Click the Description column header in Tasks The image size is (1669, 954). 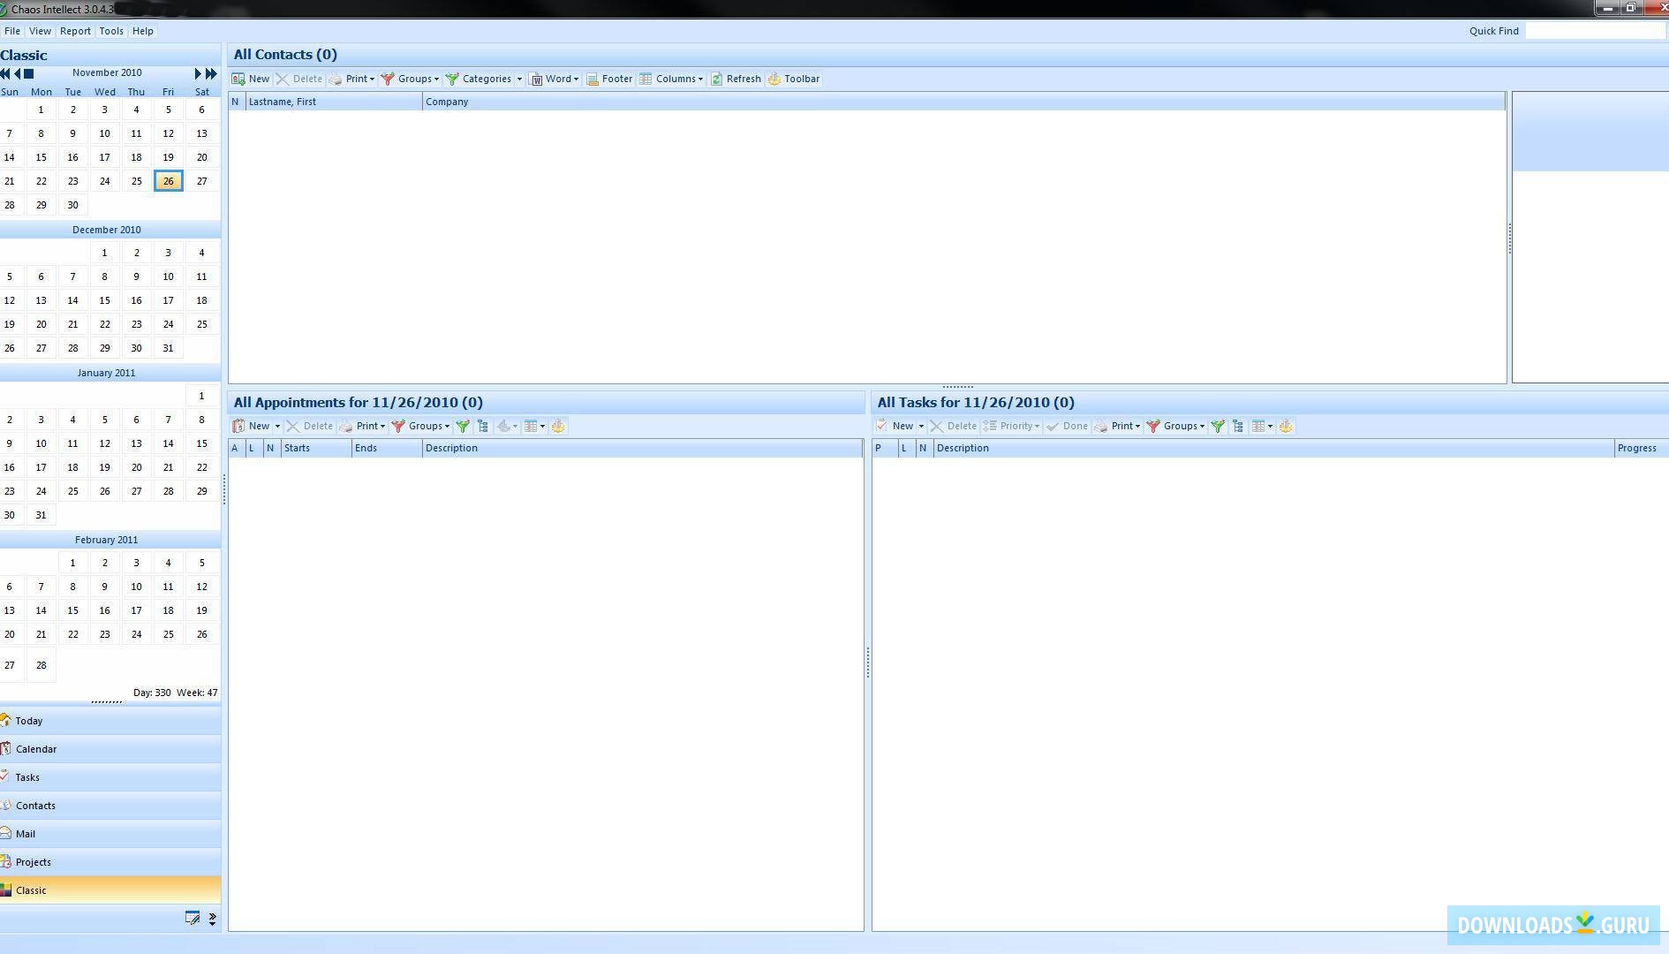pyautogui.click(x=1273, y=448)
